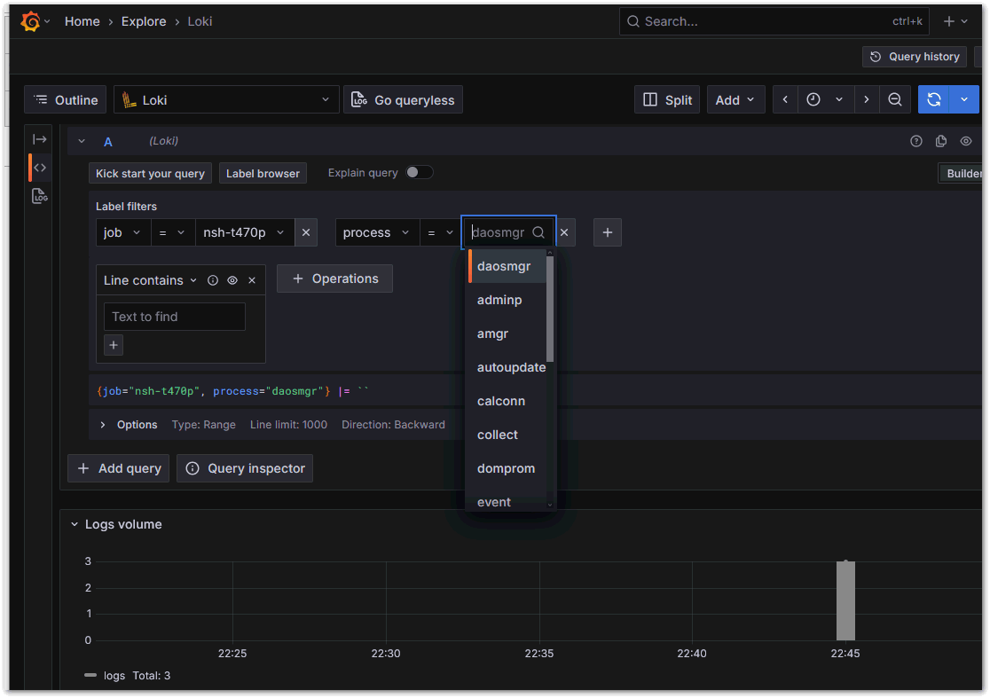Screen dimensions: 990x698
Task: Expand the Options row showing Line limit
Action: (128, 425)
